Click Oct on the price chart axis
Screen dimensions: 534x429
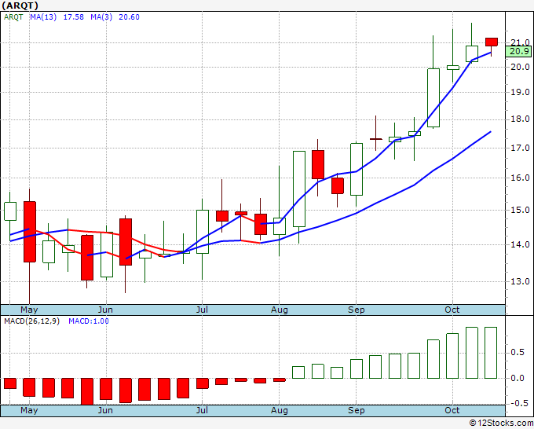pos(452,310)
